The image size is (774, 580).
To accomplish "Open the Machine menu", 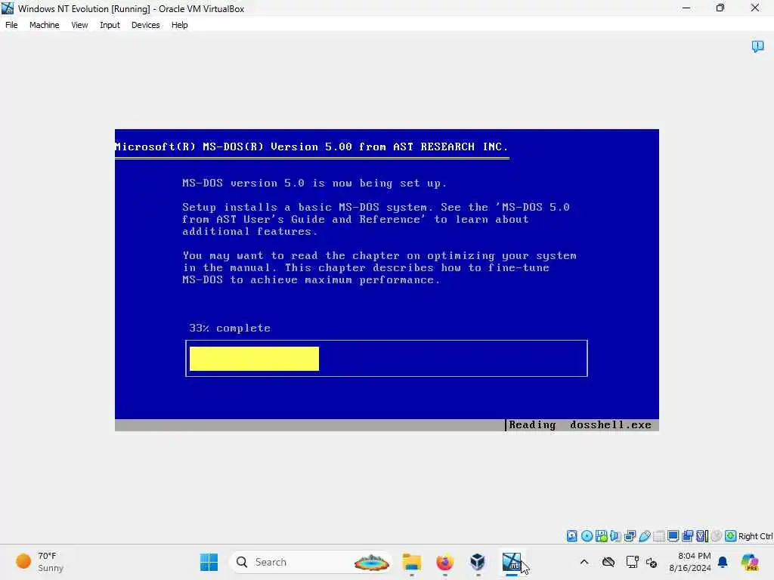I will (44, 25).
